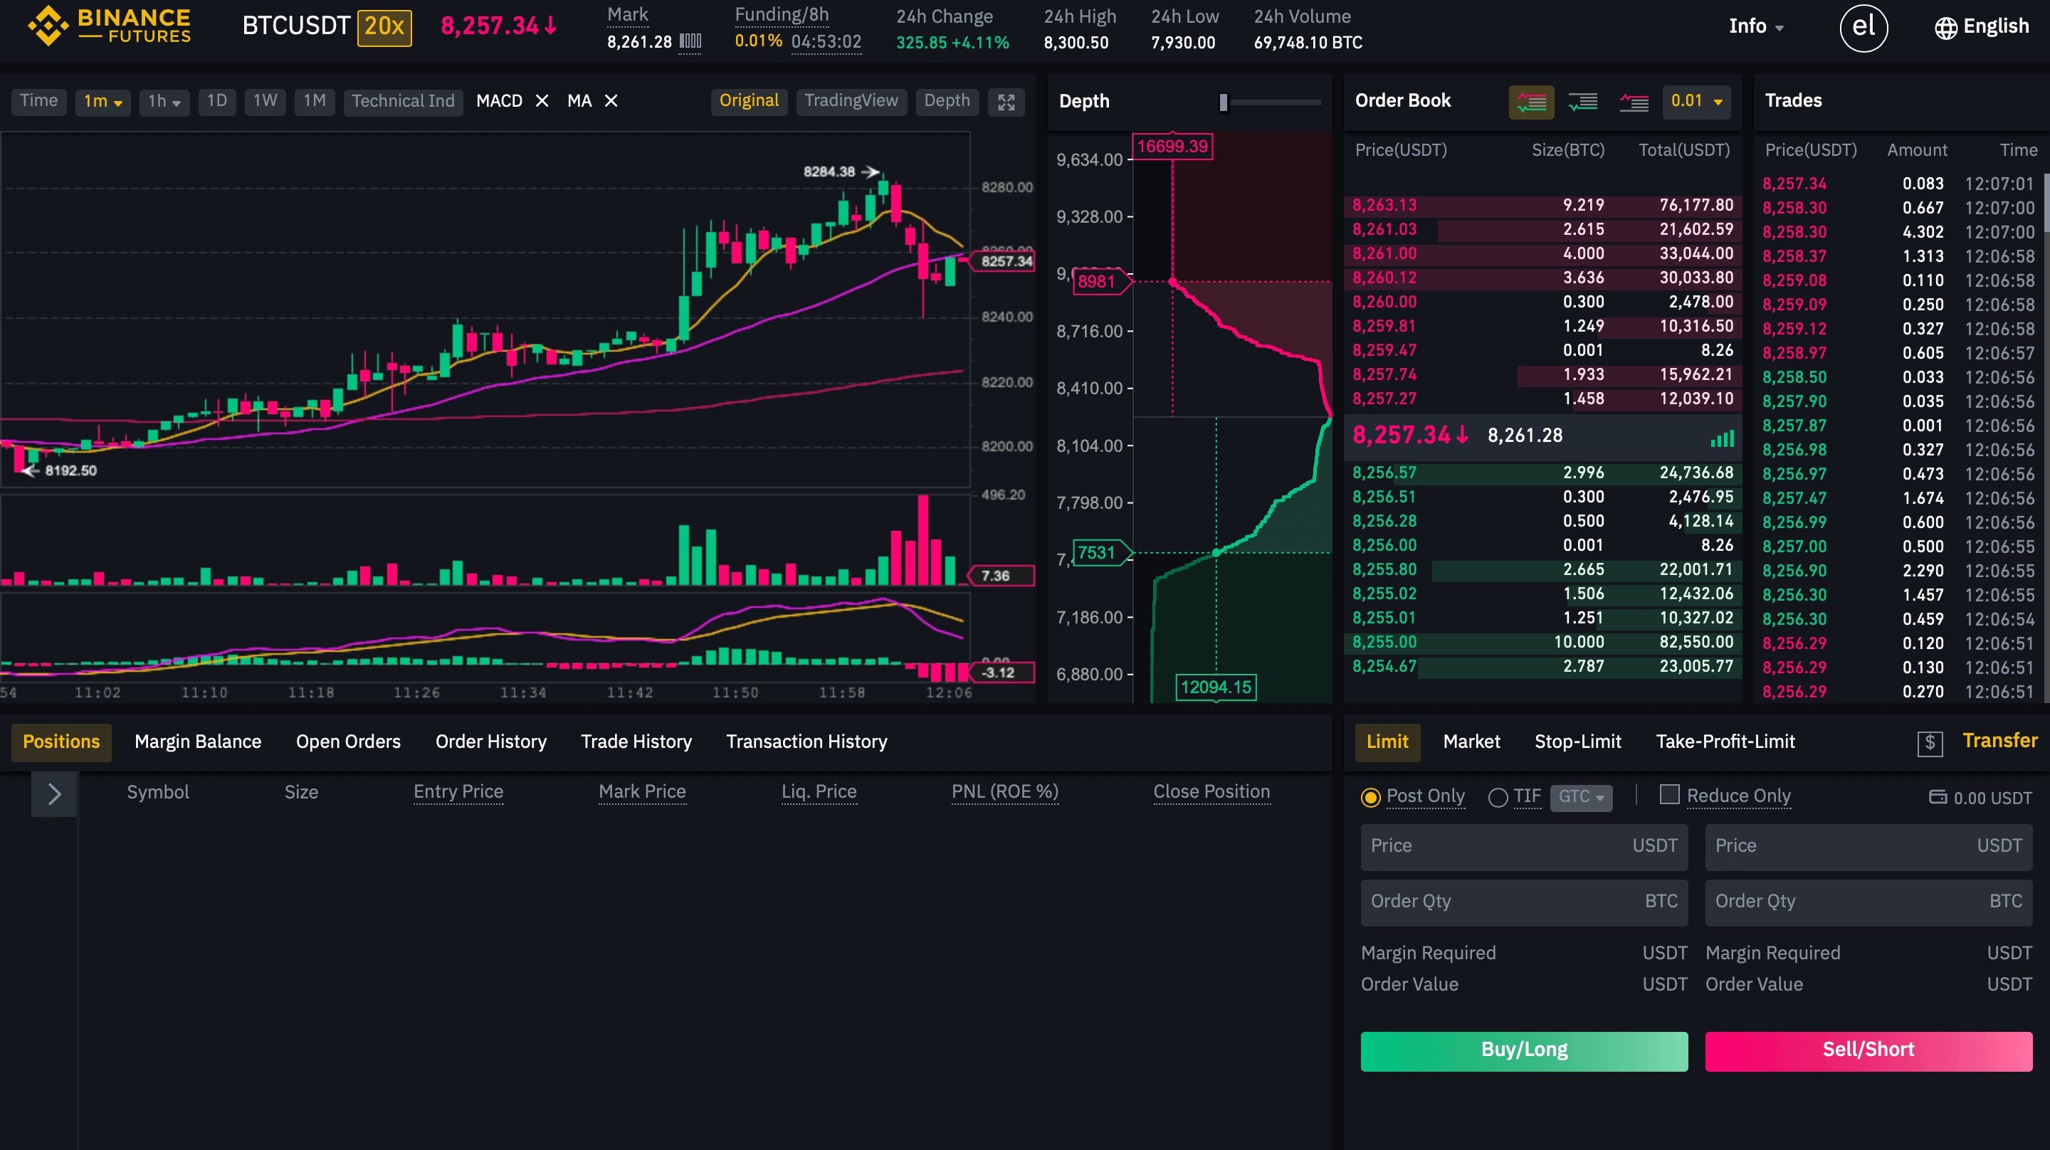The width and height of the screenshot is (2050, 1150).
Task: Switch chart to 1M interval
Action: (x=315, y=101)
